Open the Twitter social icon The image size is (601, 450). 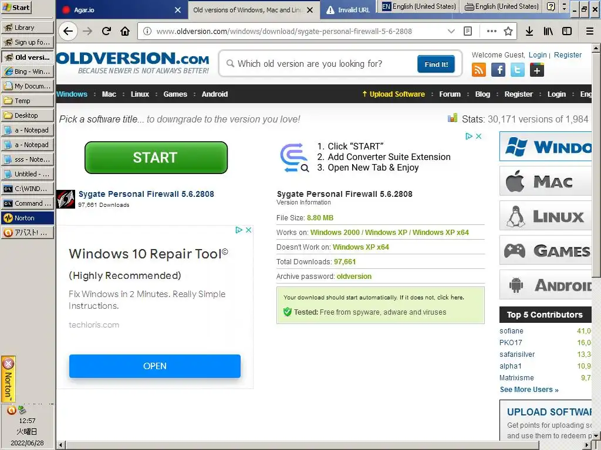click(518, 70)
